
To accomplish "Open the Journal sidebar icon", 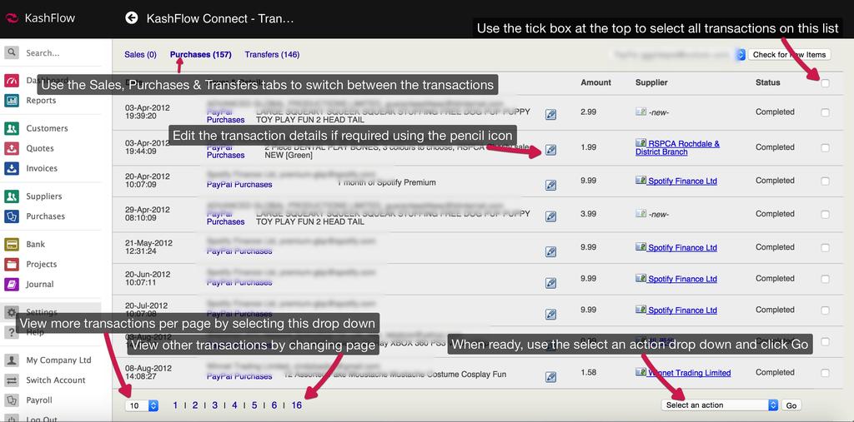I will 12,285.
